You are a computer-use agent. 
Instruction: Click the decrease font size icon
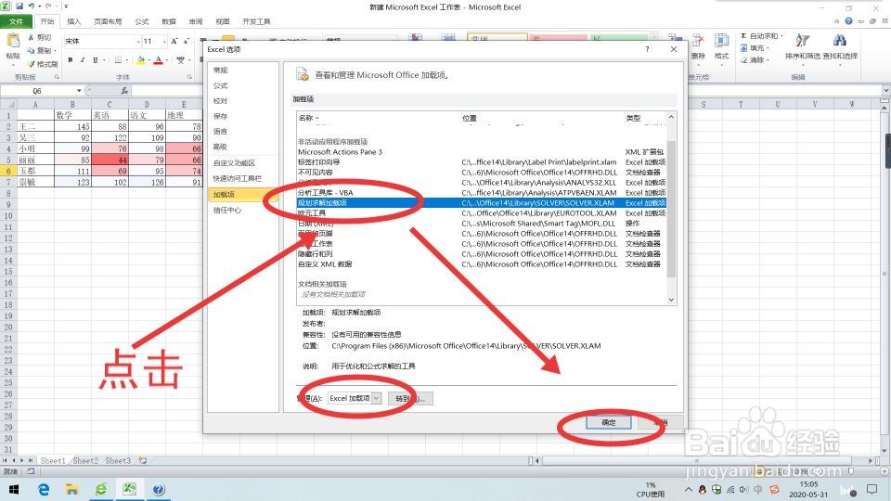187,41
